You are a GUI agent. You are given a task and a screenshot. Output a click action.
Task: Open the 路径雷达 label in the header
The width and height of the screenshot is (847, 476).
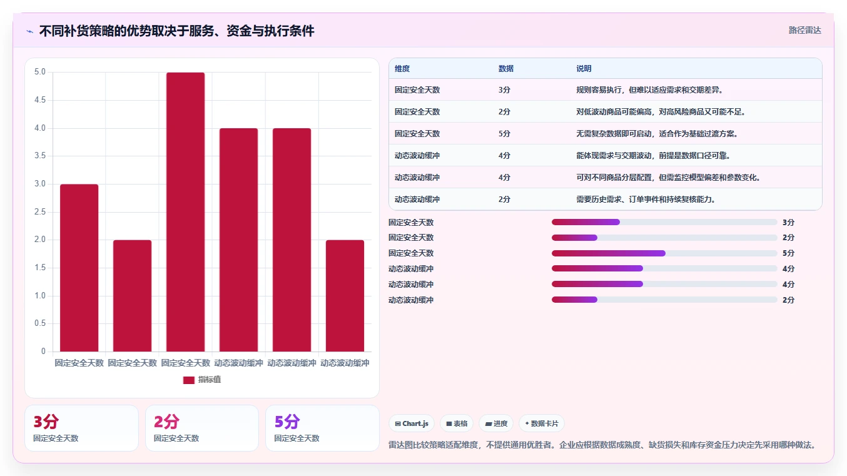pos(804,30)
